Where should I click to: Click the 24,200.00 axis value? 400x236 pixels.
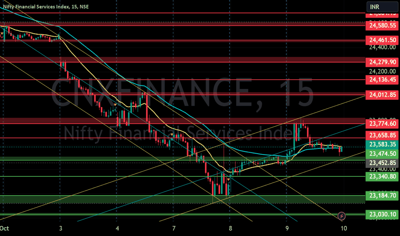pyautogui.click(x=382, y=71)
